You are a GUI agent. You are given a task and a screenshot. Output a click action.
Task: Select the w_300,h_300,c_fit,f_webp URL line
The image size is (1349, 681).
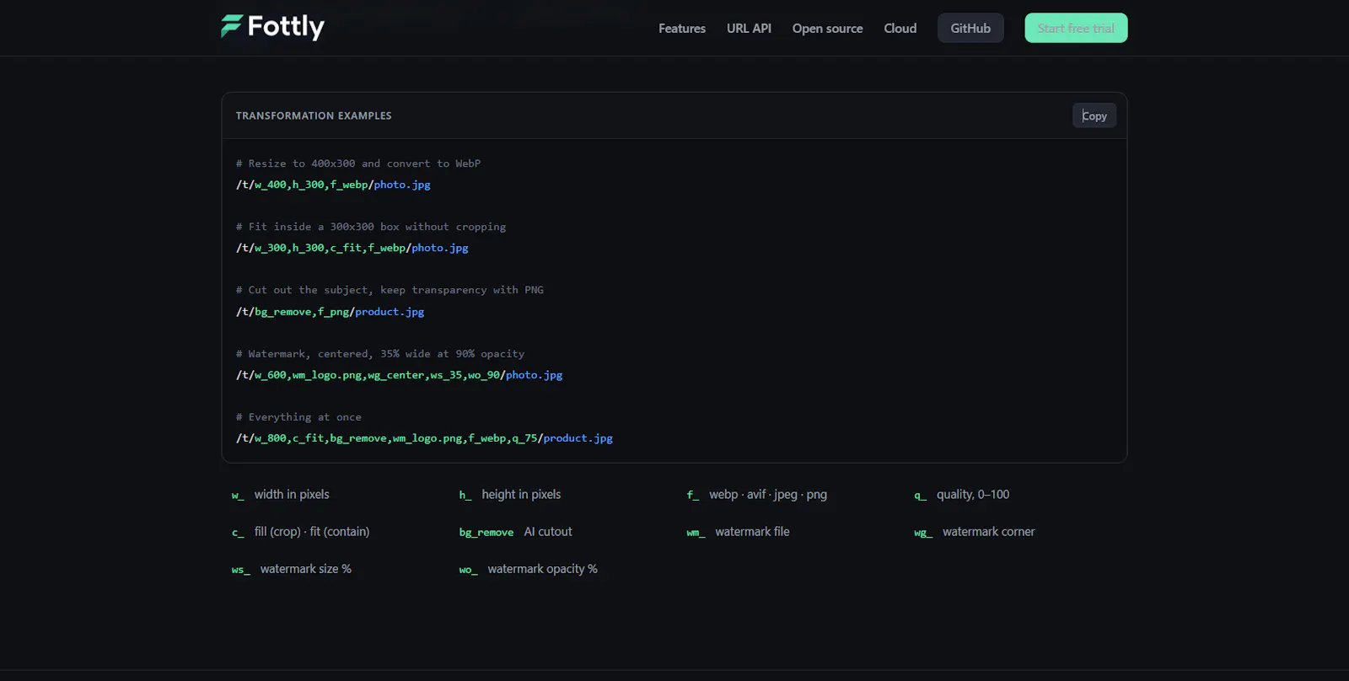point(352,248)
